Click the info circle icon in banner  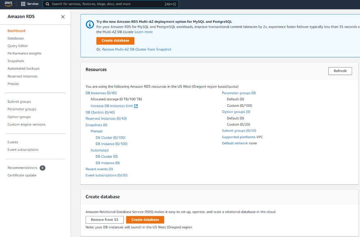[x=90, y=25]
